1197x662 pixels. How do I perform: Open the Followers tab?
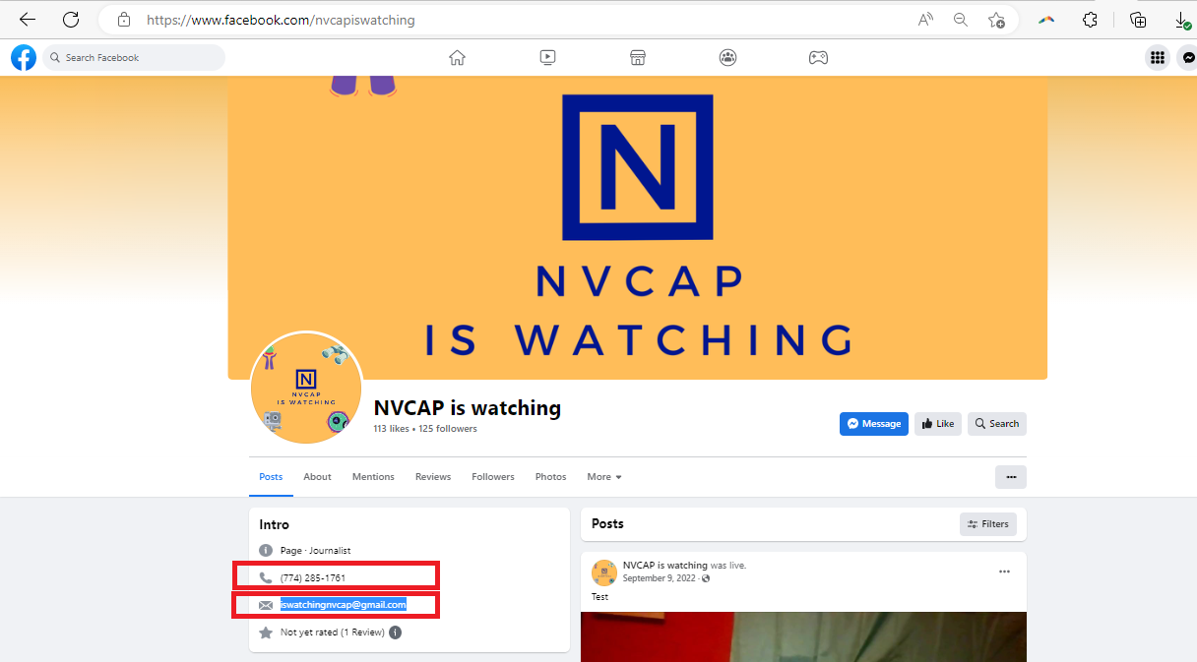[x=493, y=477]
